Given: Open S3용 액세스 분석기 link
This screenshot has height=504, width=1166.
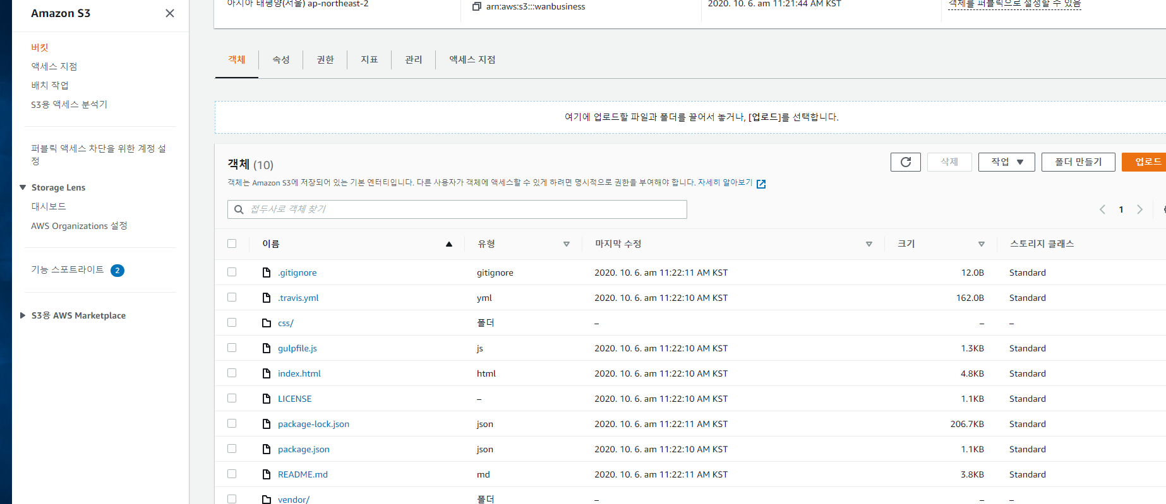Looking at the screenshot, I should 69,104.
